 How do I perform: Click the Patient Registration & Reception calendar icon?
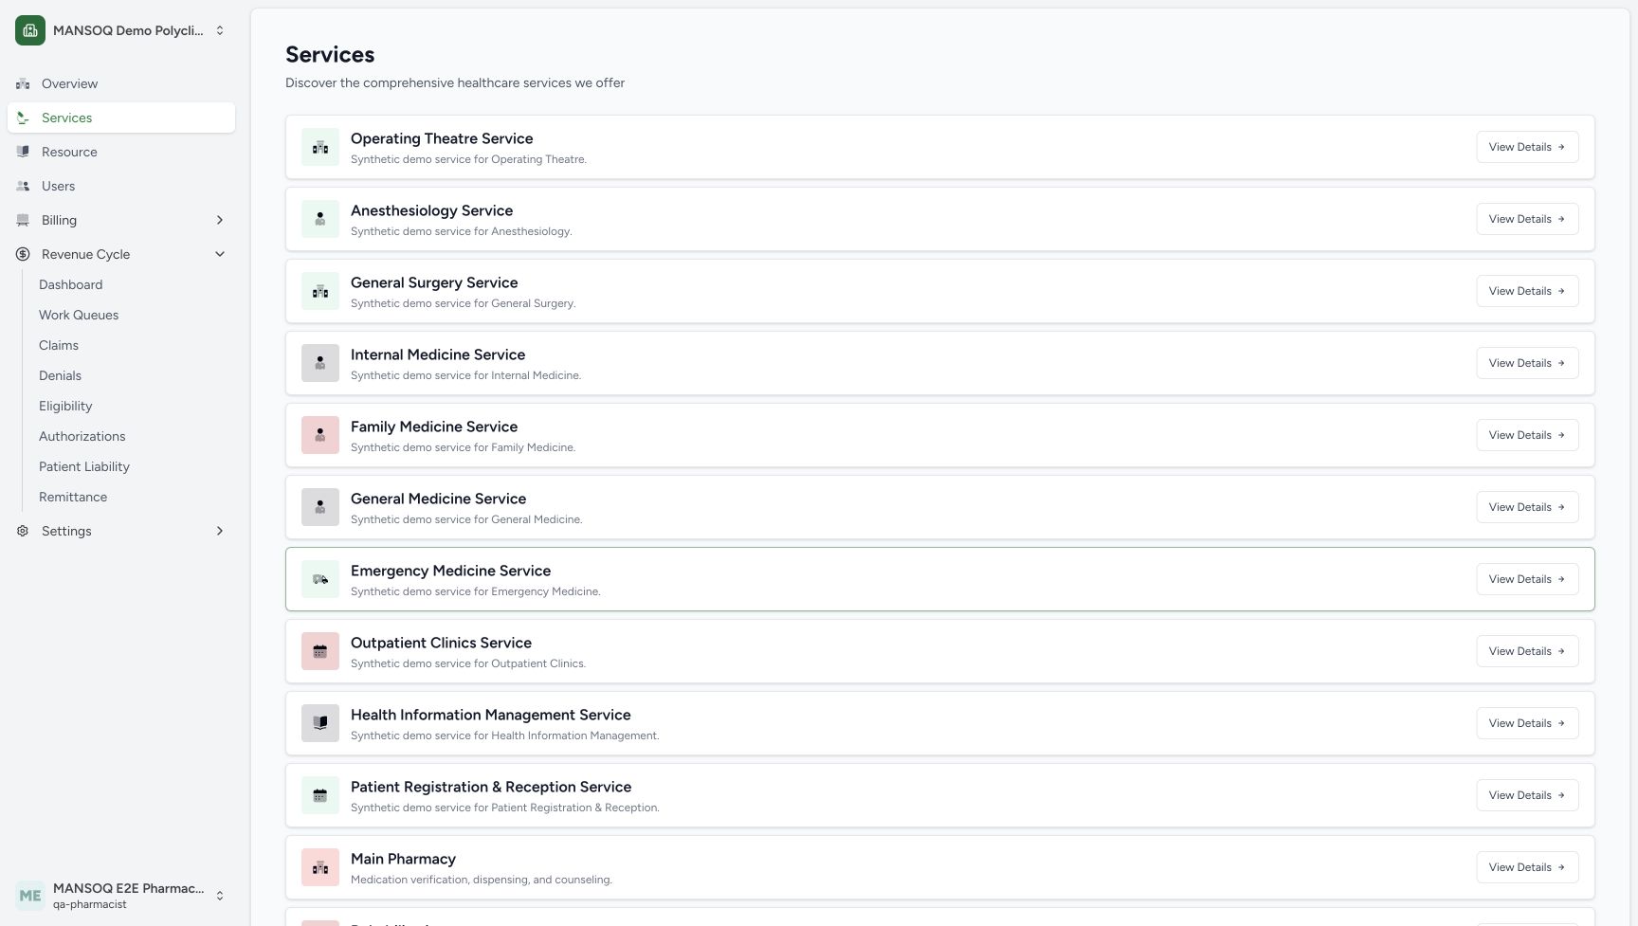click(x=320, y=795)
